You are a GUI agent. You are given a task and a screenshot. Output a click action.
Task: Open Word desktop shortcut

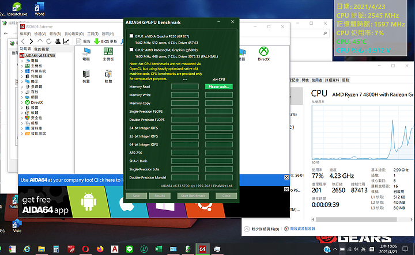(40, 9)
